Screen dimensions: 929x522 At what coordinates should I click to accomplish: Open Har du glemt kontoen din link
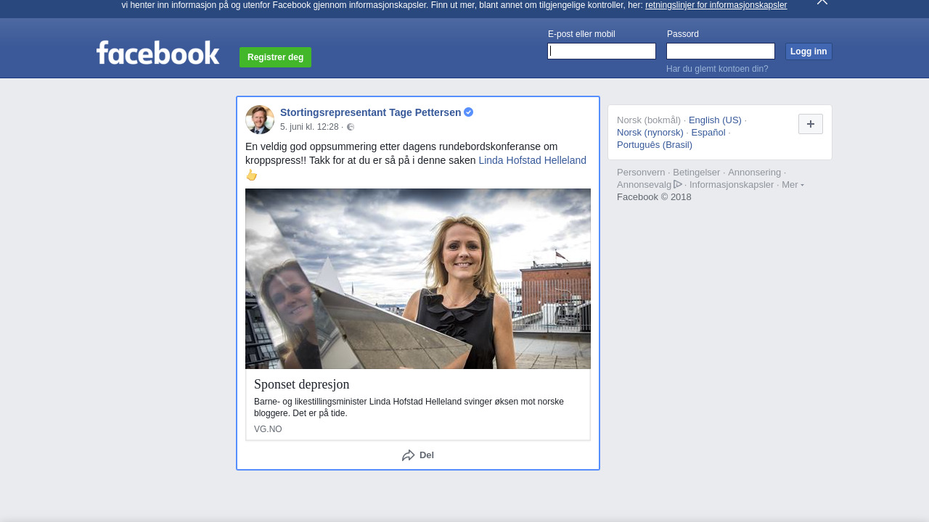pyautogui.click(x=717, y=69)
